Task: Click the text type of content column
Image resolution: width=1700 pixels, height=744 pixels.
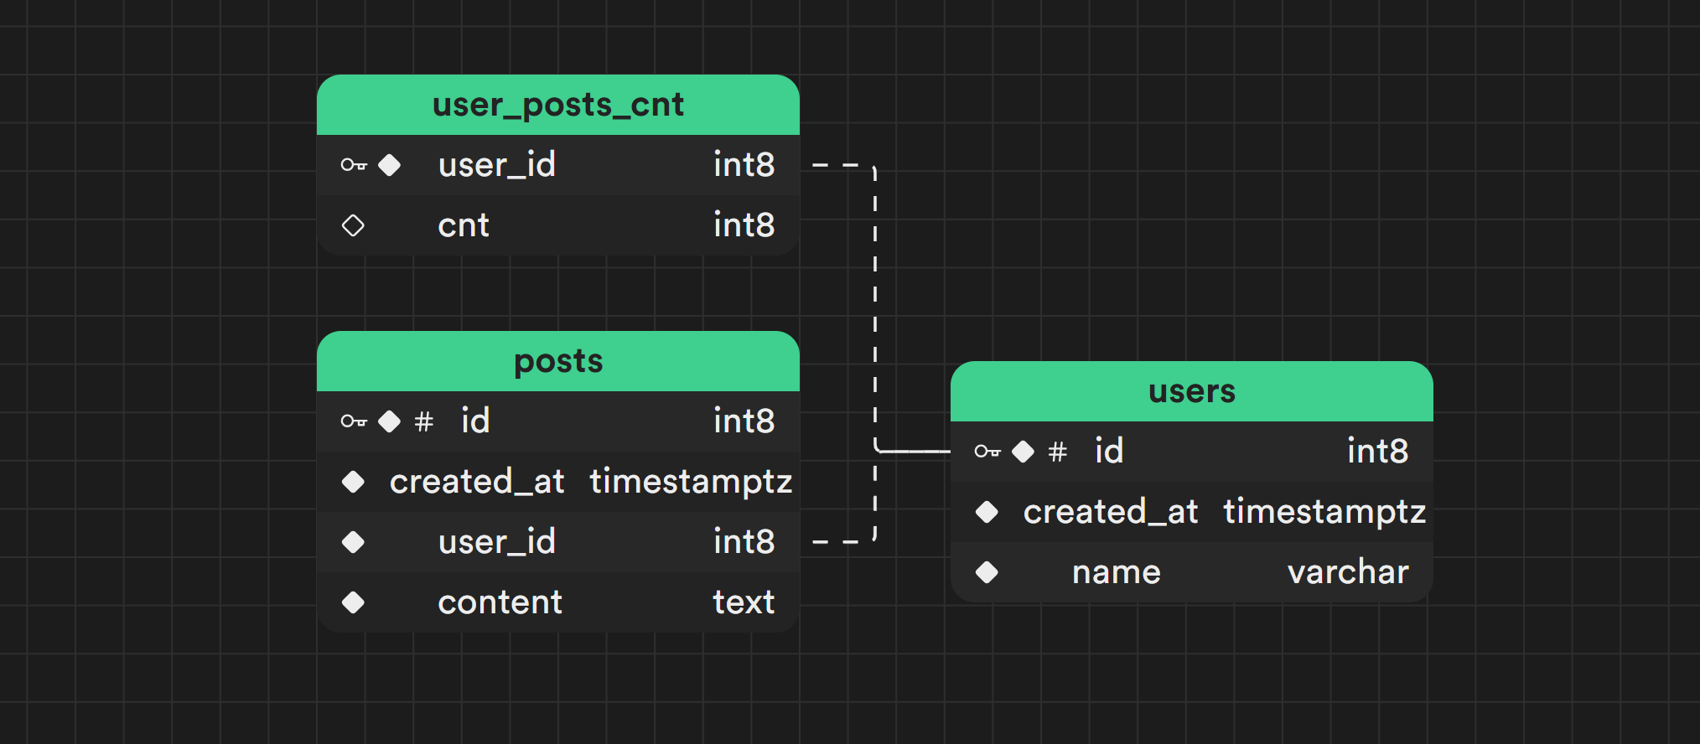Action: (x=744, y=602)
